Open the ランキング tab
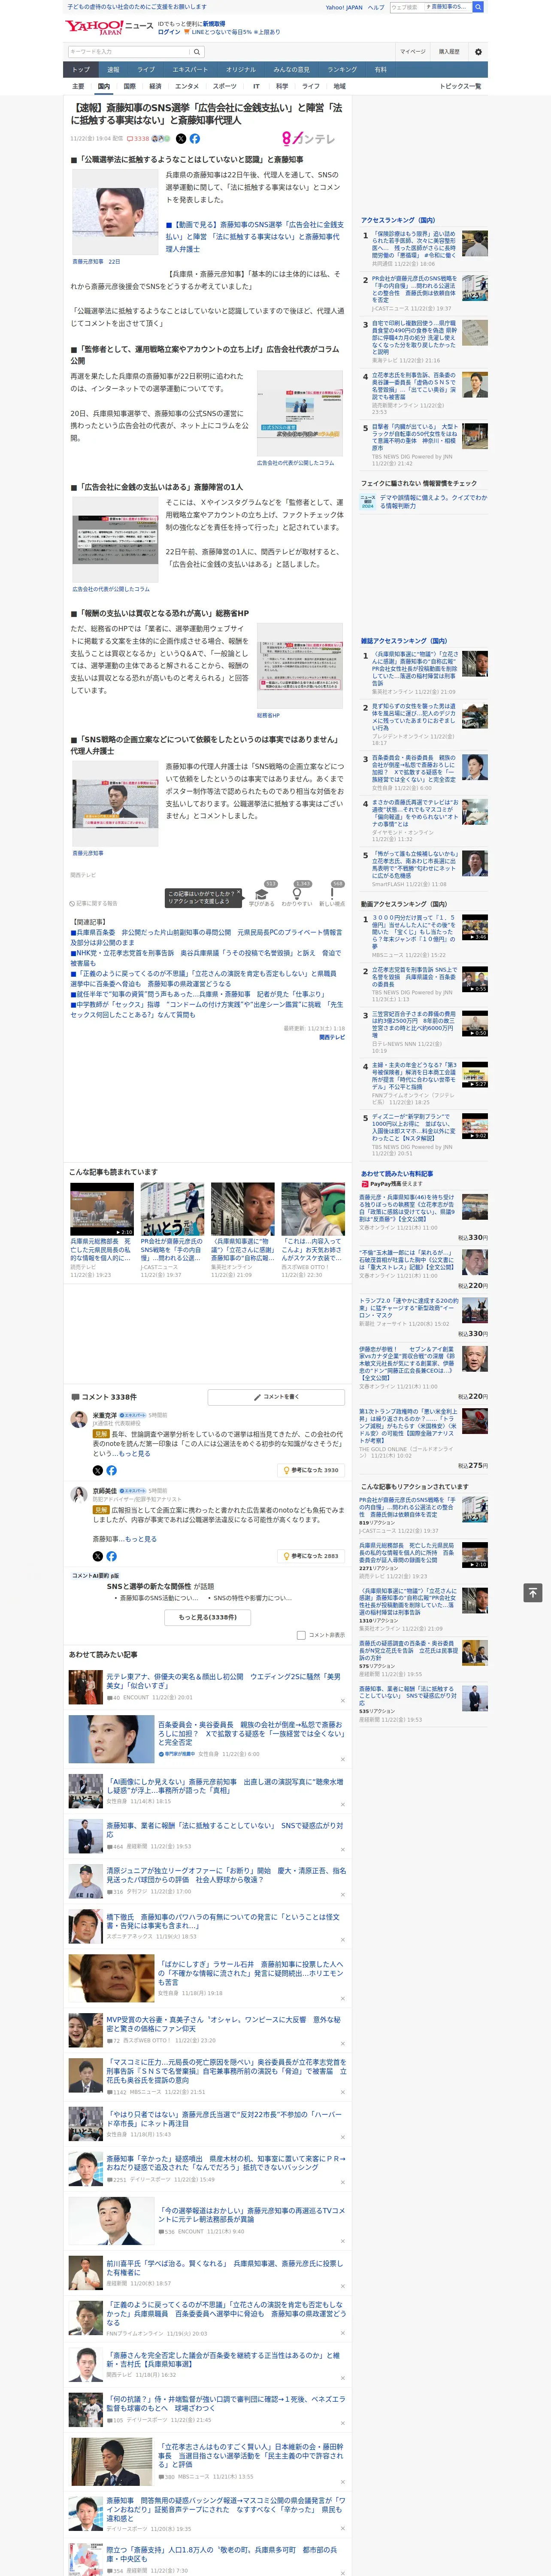The height and width of the screenshot is (2576, 551). pos(342,70)
